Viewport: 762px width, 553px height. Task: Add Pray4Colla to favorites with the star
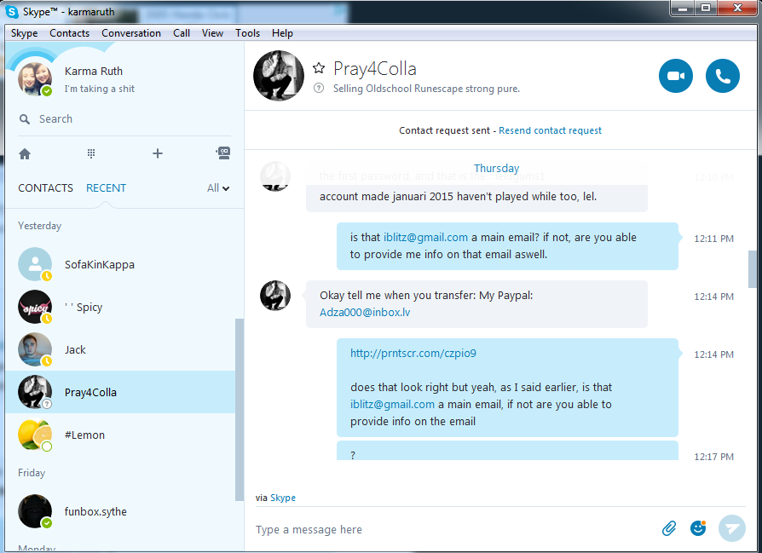coord(319,68)
